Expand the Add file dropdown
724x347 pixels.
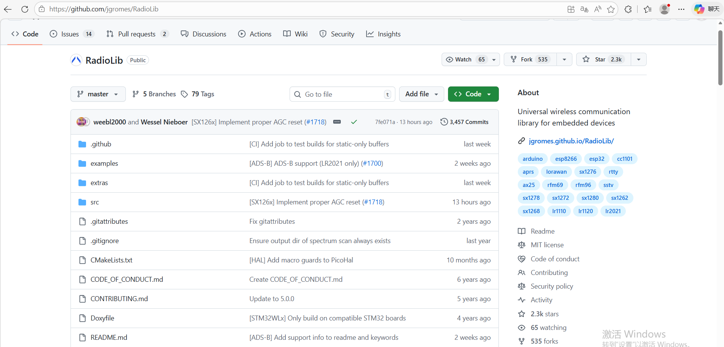pos(422,94)
